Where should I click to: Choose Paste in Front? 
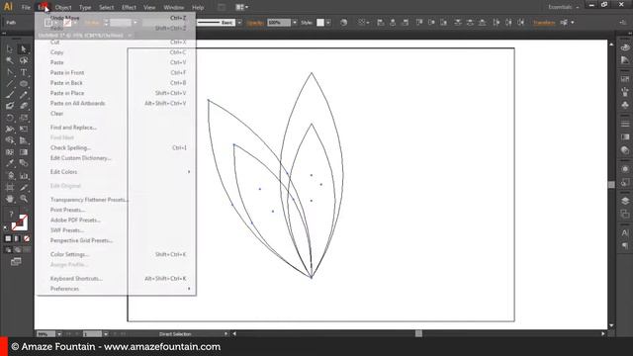click(x=116, y=72)
